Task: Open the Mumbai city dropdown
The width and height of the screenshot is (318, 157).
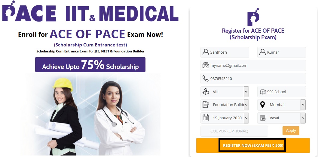Action: [x=303, y=105]
